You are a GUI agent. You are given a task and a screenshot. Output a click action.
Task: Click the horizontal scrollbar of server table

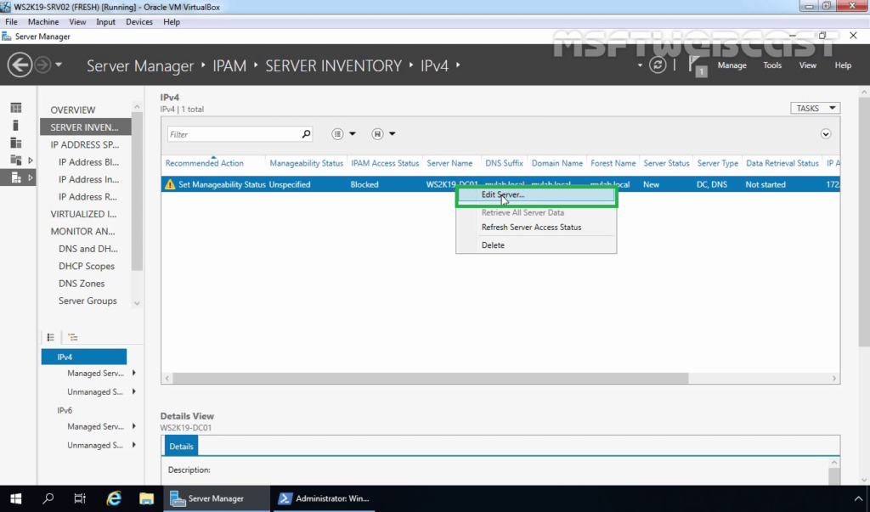pyautogui.click(x=431, y=379)
